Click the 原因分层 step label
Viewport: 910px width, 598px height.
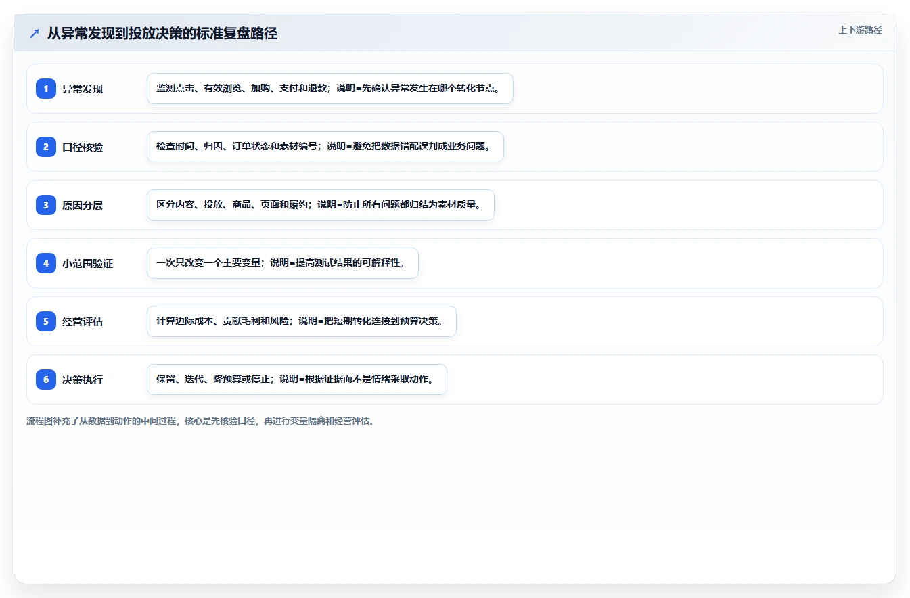tap(83, 205)
